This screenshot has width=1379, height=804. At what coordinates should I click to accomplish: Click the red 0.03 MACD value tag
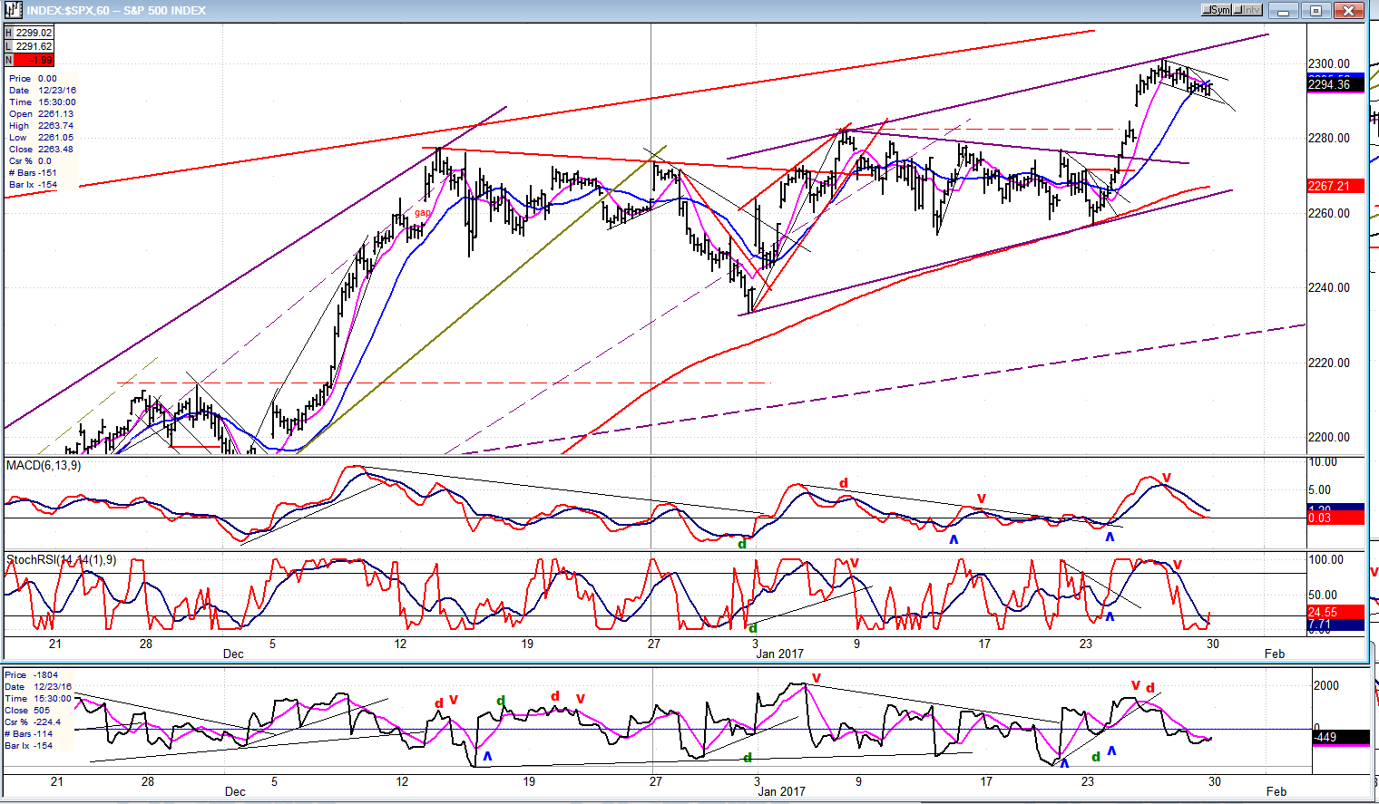coord(1330,518)
